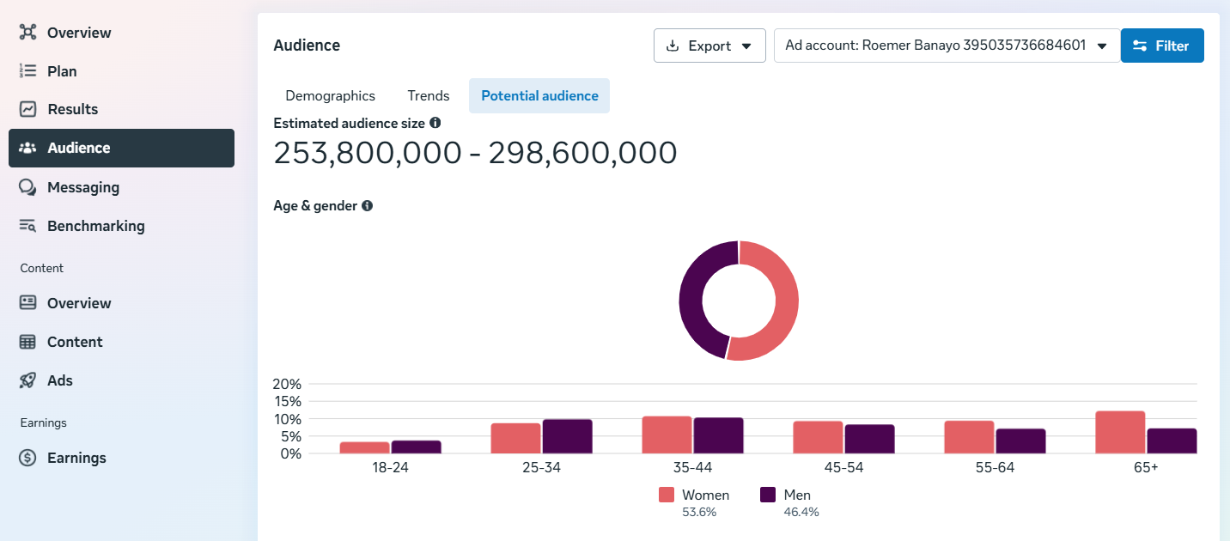The height and width of the screenshot is (541, 1230).
Task: Click the Plan list icon
Action: pos(27,71)
